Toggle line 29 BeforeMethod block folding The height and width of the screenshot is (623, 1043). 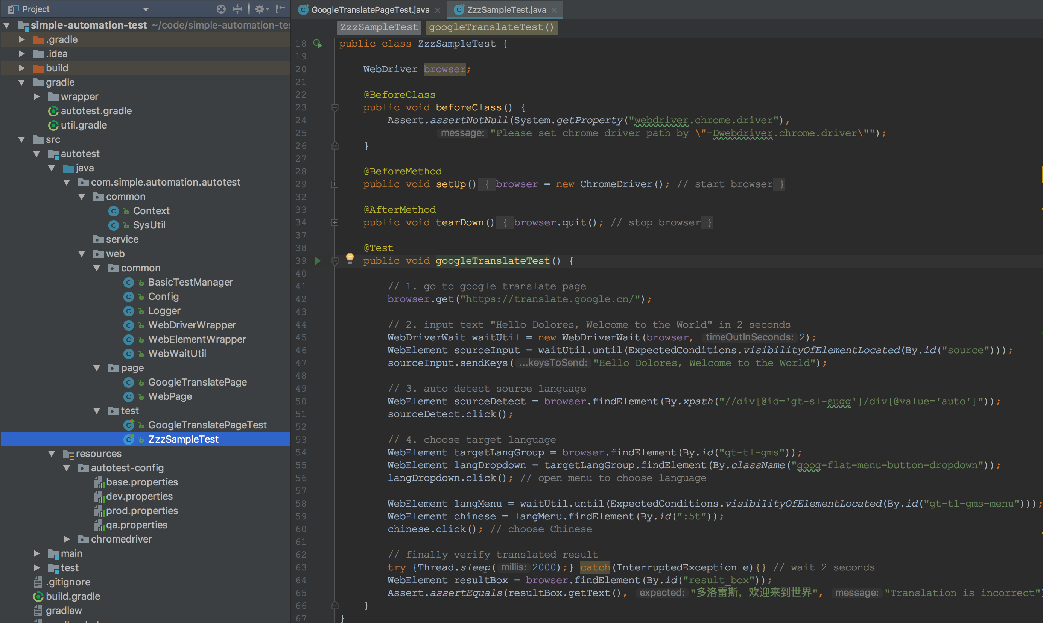(334, 184)
